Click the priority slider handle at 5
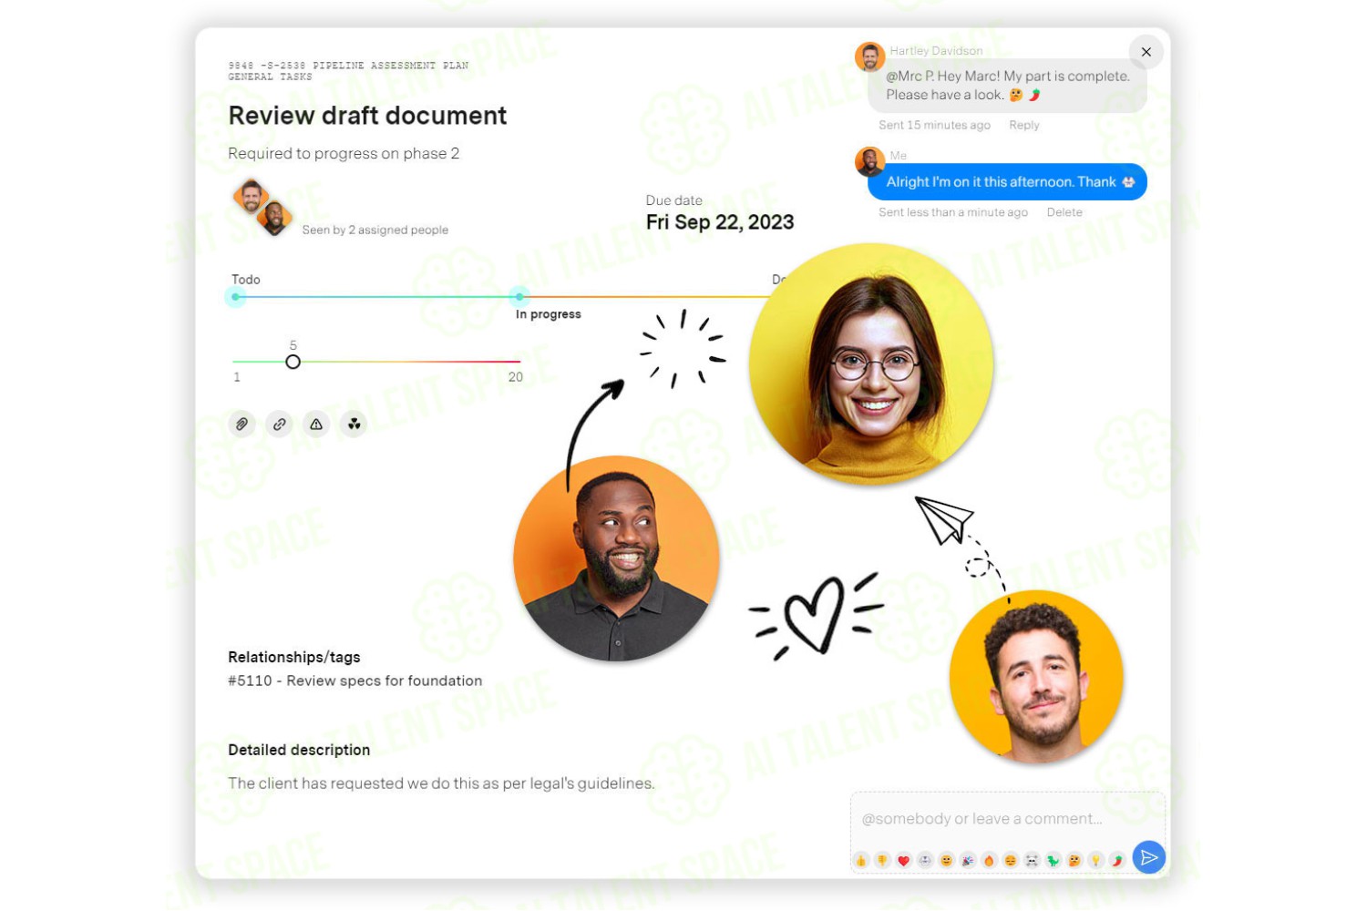 [x=293, y=363]
